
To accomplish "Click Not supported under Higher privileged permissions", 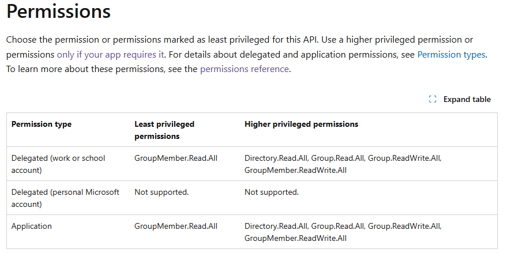I will point(271,192).
